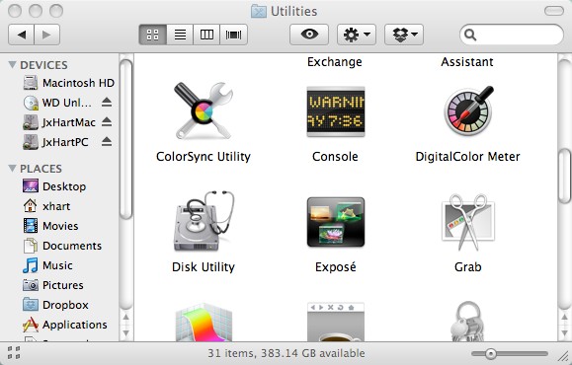Eject the JxHartPC volume

point(107,142)
